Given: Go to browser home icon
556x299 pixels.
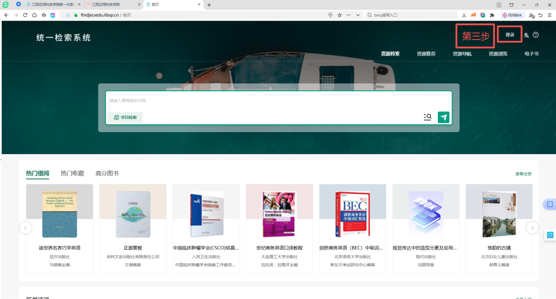Looking at the screenshot, I should [34, 15].
